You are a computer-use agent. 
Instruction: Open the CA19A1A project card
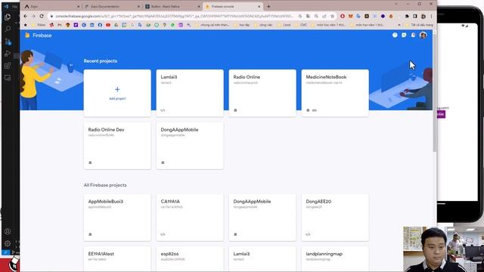coord(190,218)
